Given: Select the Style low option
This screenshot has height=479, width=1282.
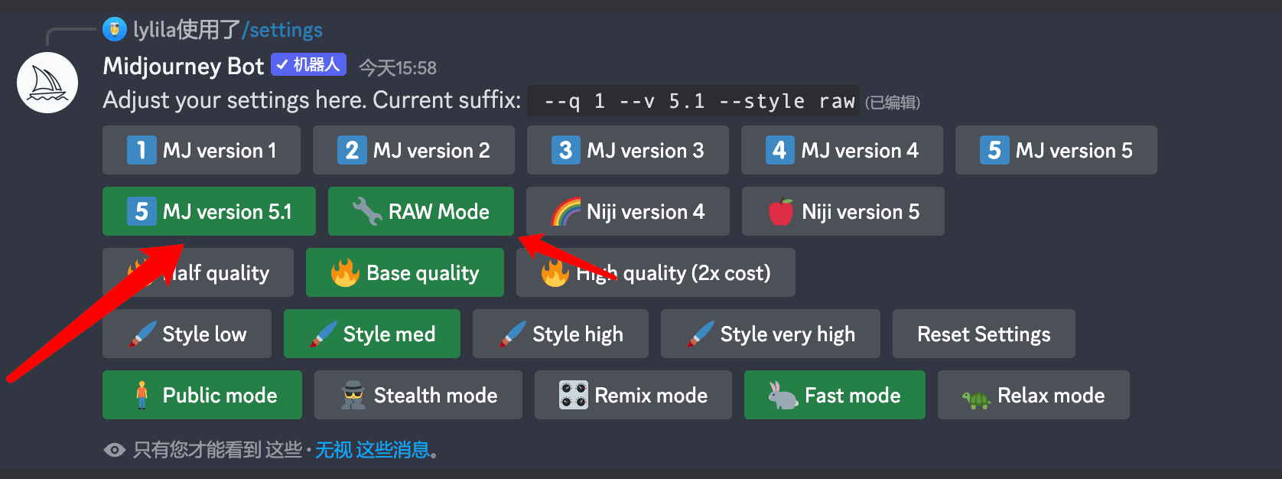Looking at the screenshot, I should point(187,334).
